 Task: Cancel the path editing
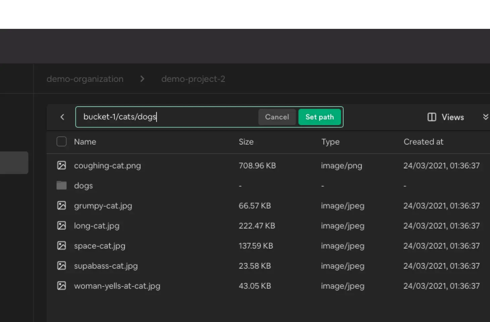(x=277, y=117)
